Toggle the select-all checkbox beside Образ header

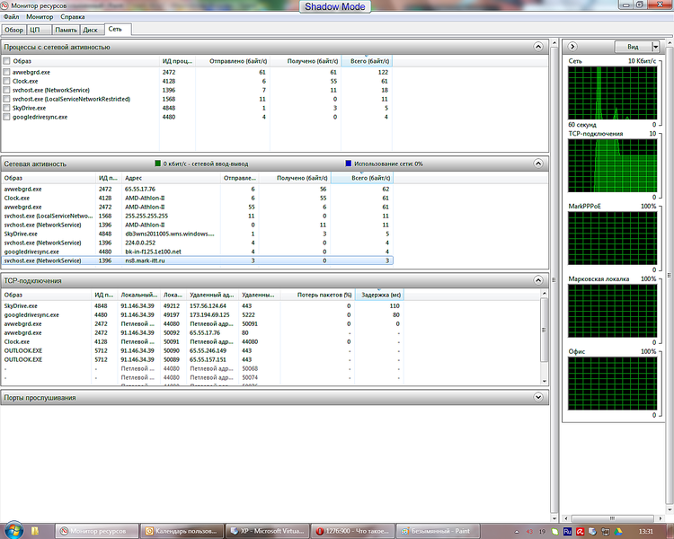[7, 61]
